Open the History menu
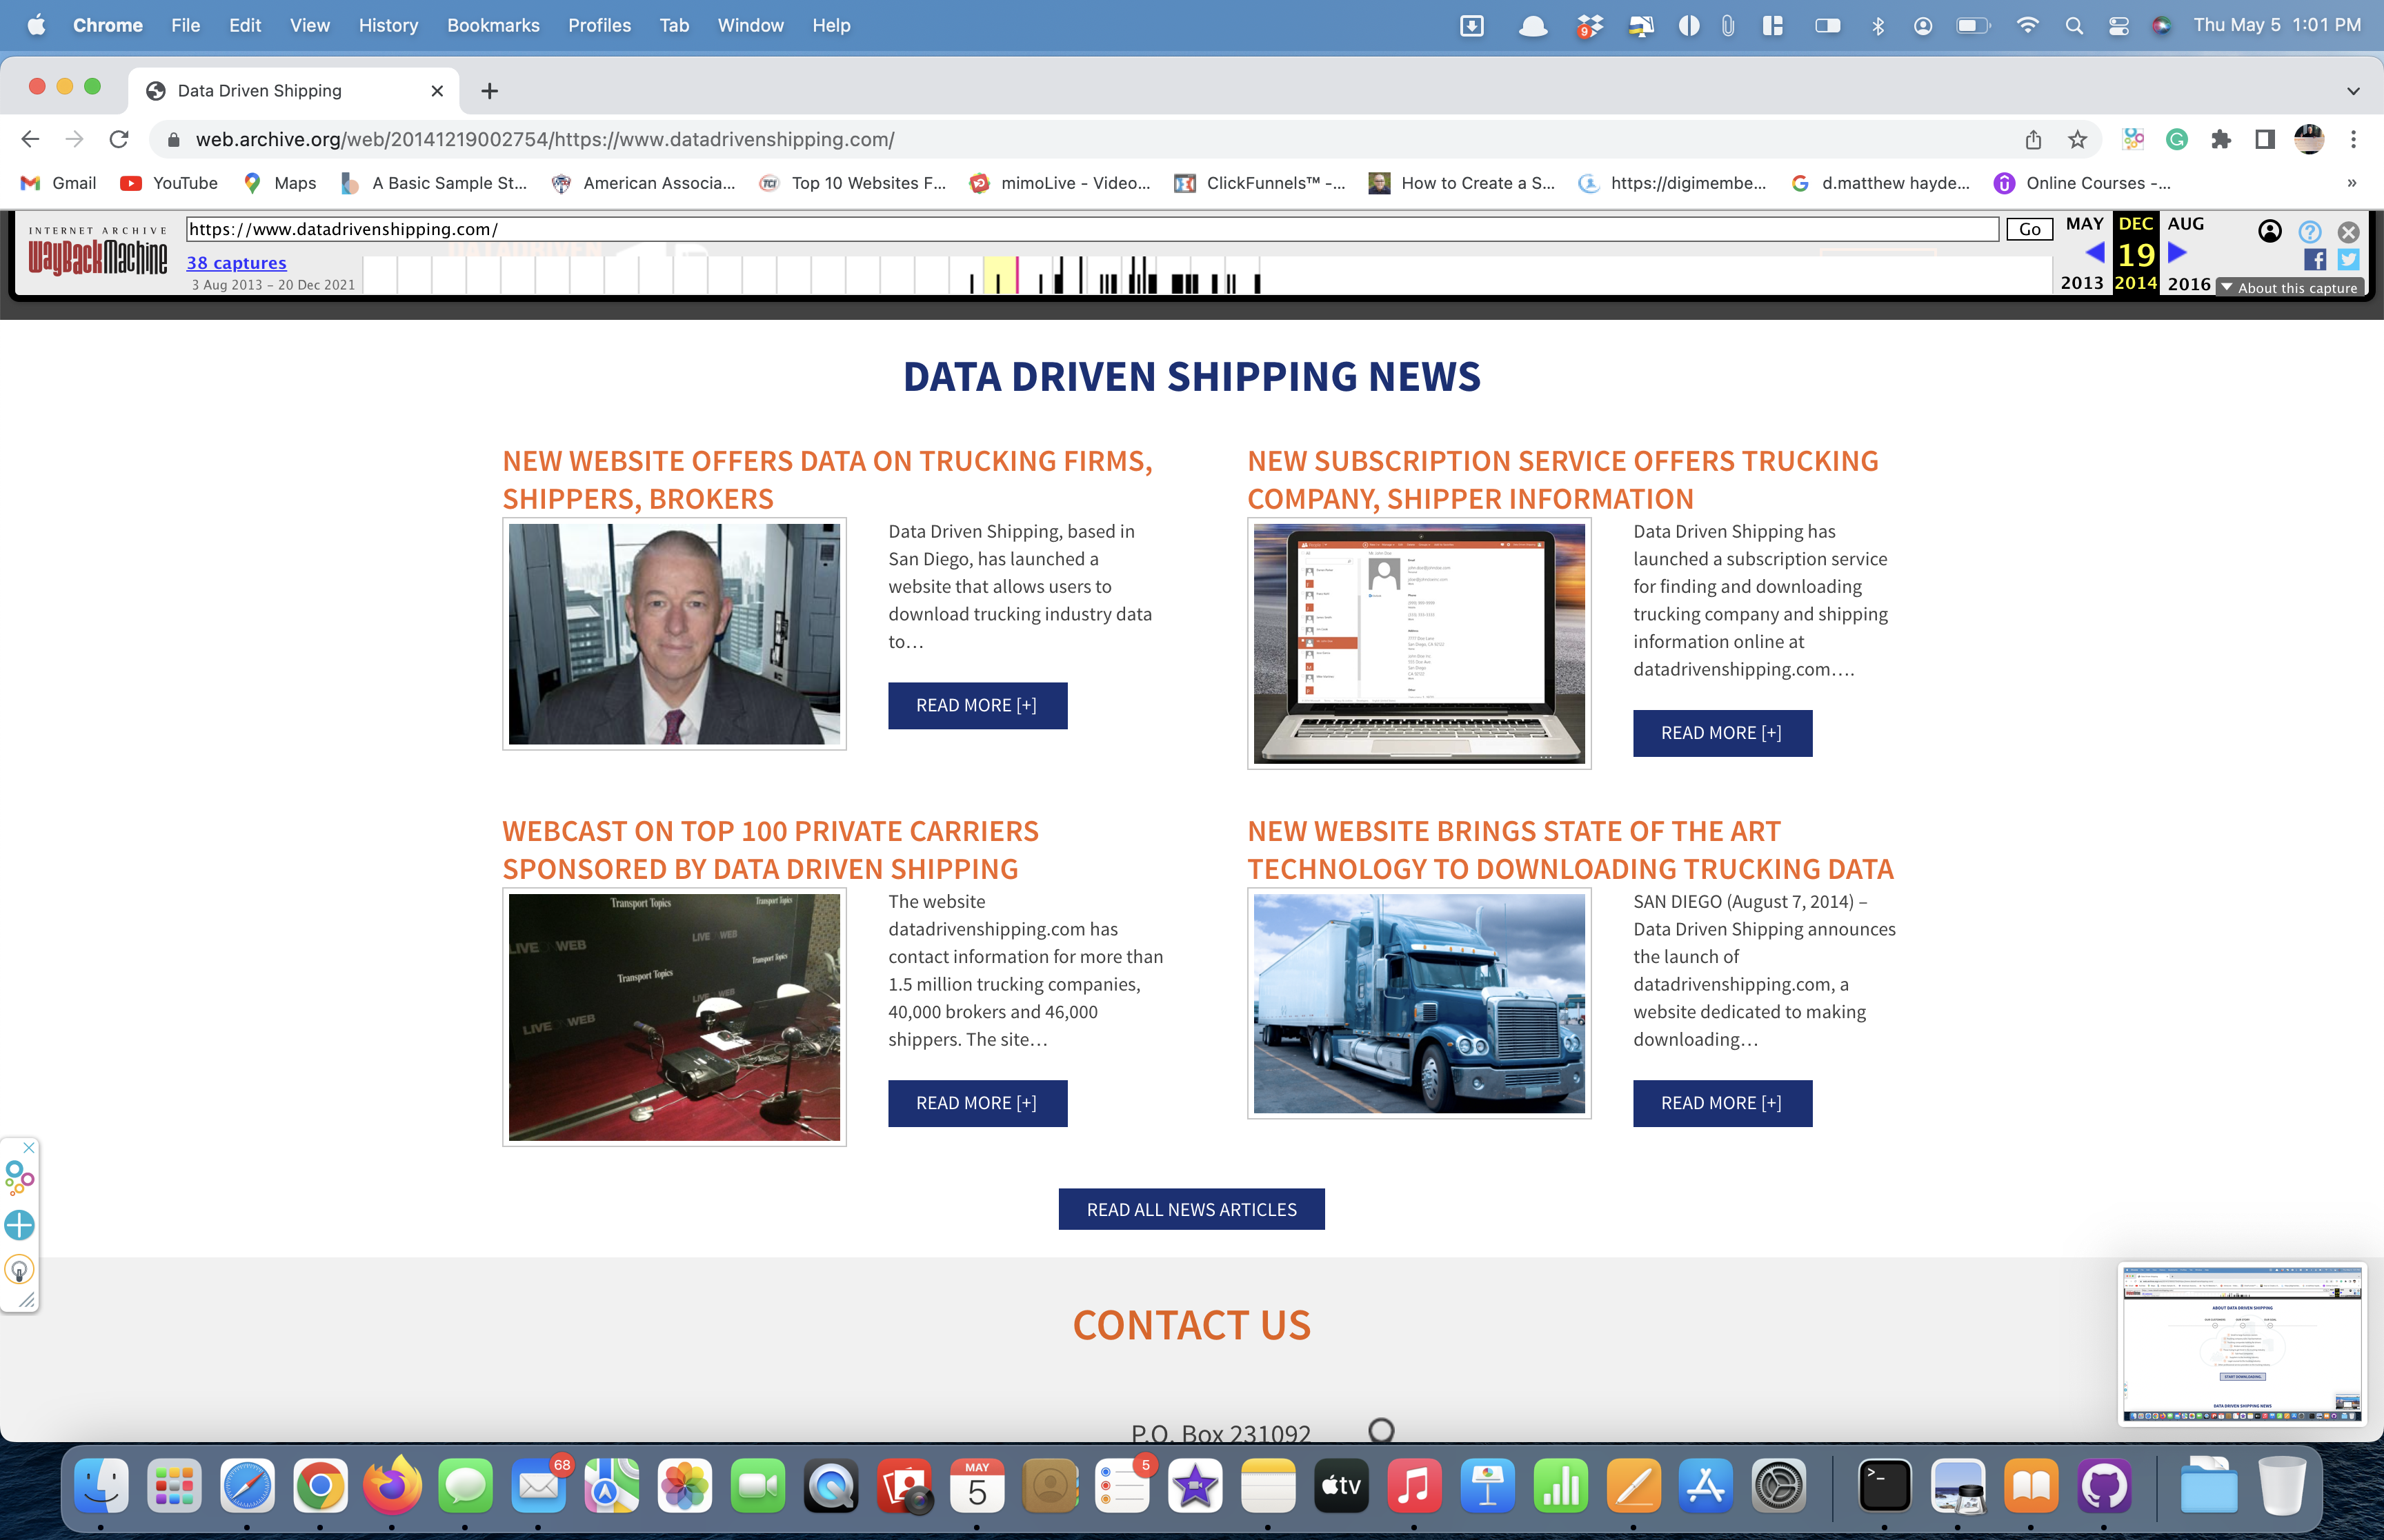Viewport: 2384px width, 1540px height. click(387, 26)
